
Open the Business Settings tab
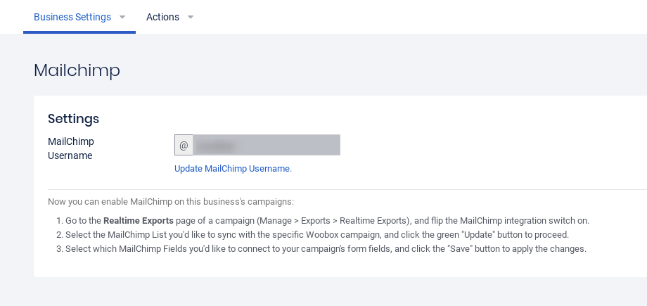coord(72,17)
